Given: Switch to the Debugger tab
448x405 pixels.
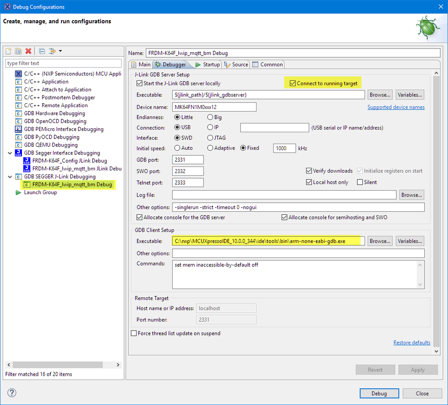Looking at the screenshot, I should [x=170, y=65].
